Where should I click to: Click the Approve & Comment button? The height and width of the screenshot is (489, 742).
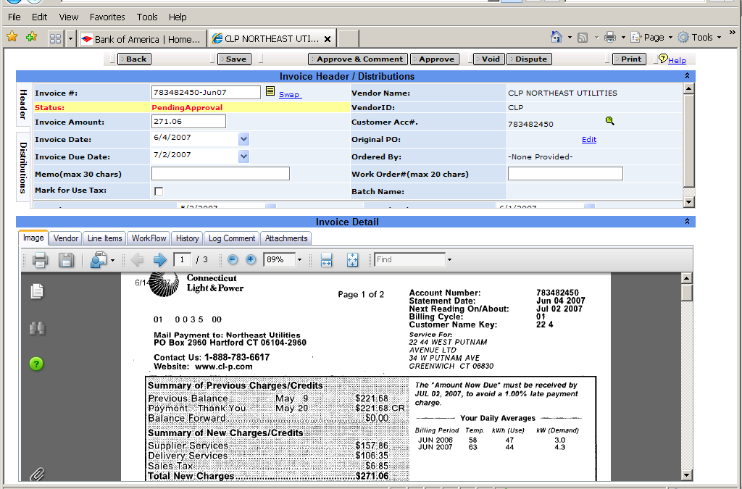tap(359, 59)
